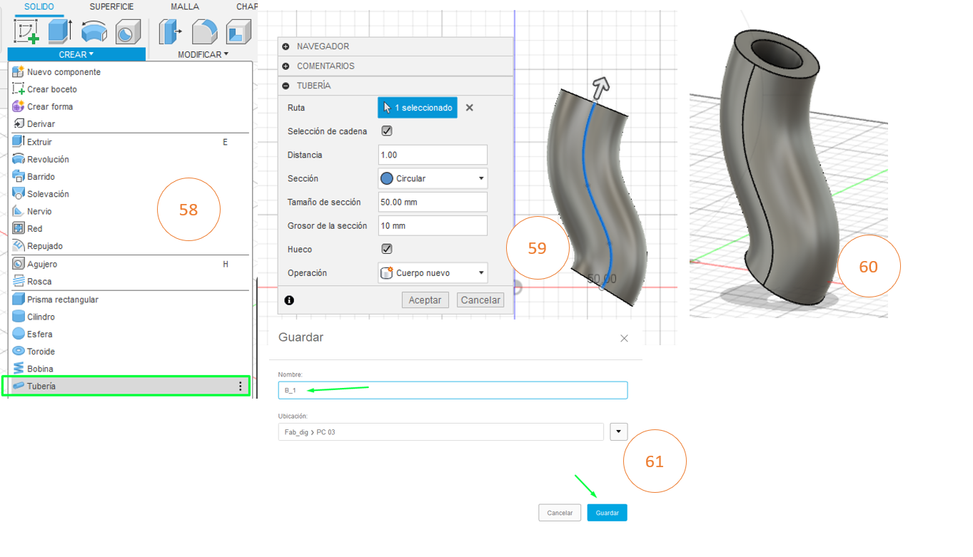Image resolution: width=973 pixels, height=557 pixels.
Task: Click the Ruta '1 seleccionado' selector
Action: tap(418, 108)
